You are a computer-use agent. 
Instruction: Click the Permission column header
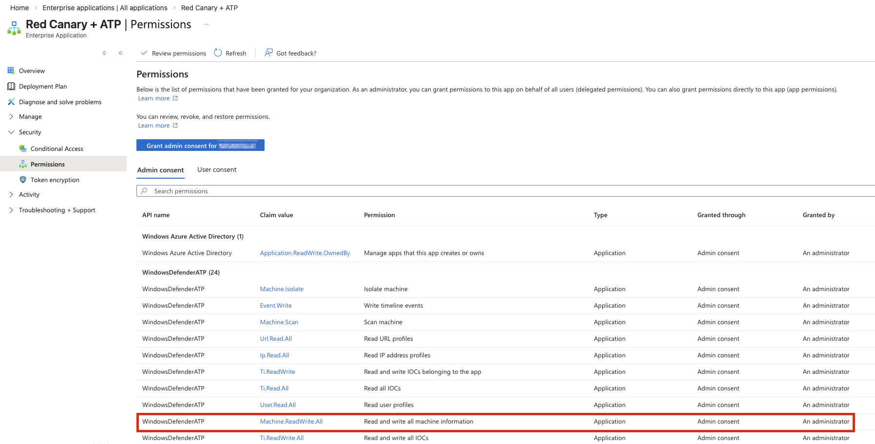tap(380, 215)
